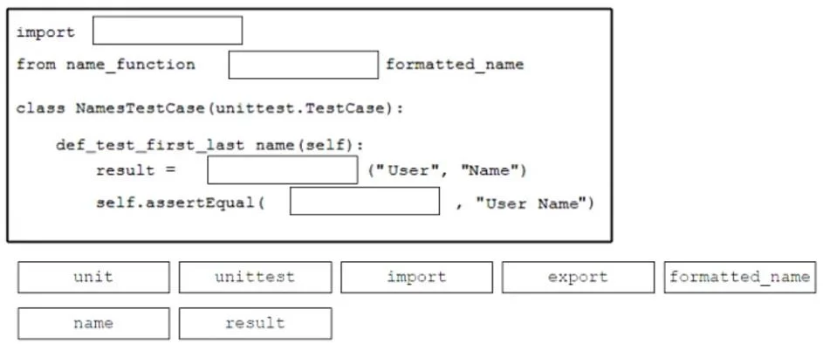Click the 'from name_function' code text
Viewport: 823px width, 344px height.
(106, 65)
